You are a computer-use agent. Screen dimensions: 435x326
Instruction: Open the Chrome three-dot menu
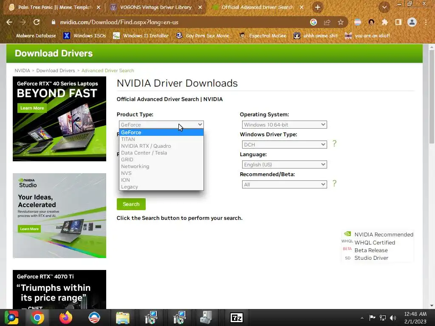[x=426, y=22]
